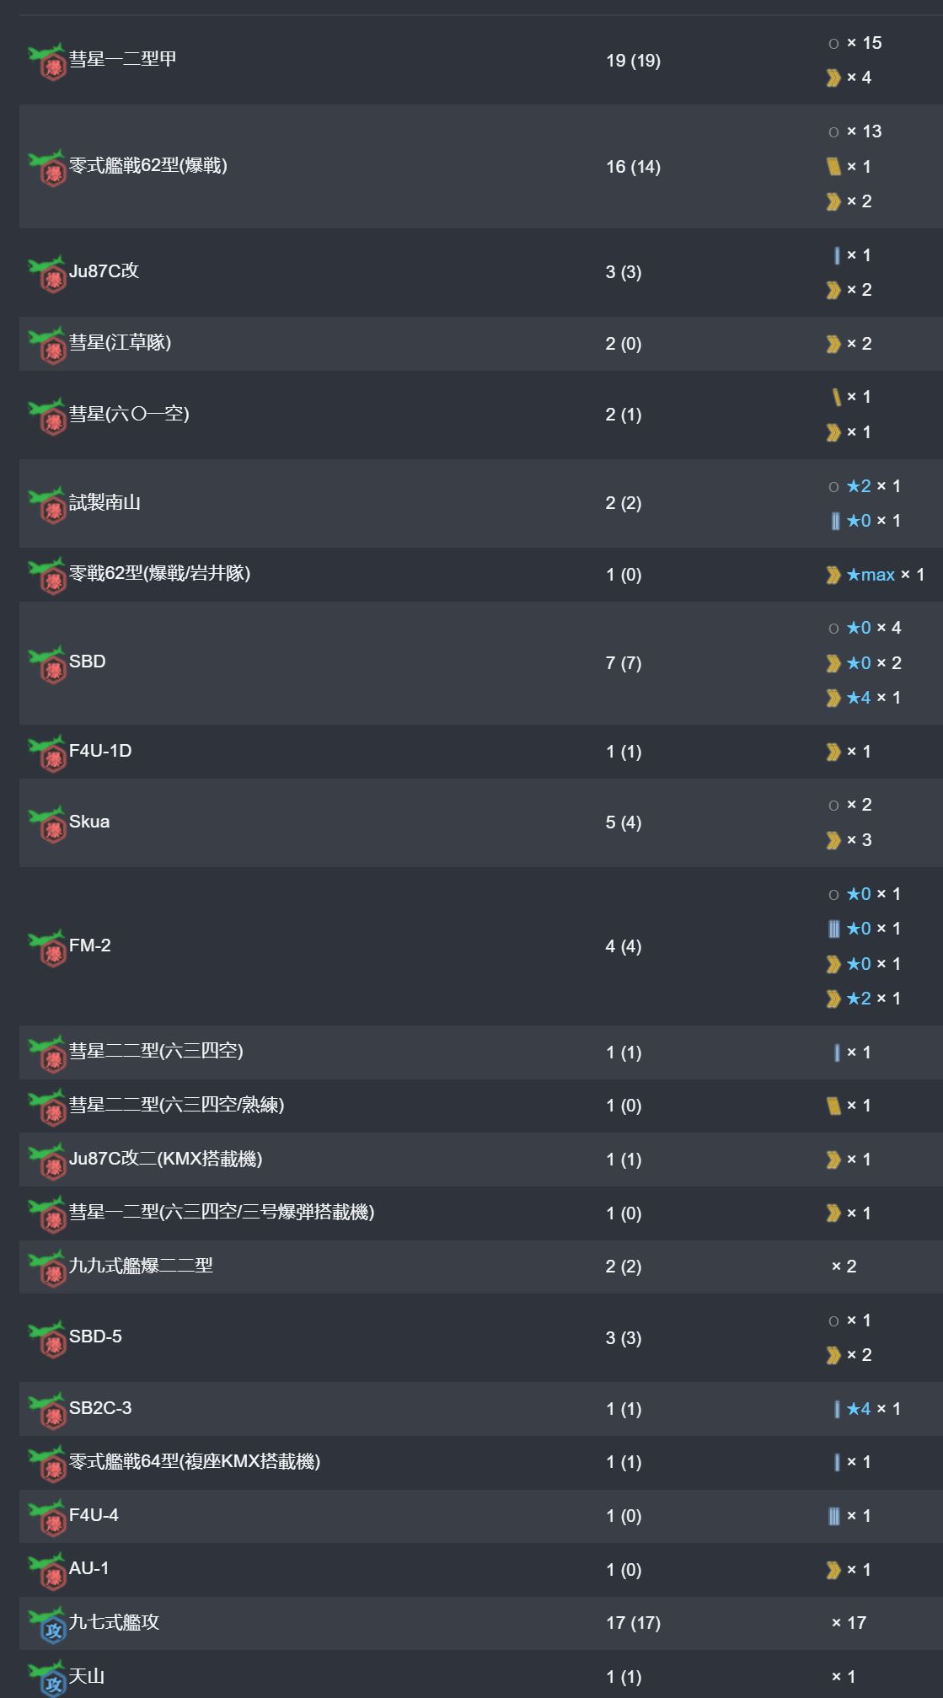
Task: Click the count 17 (17) for 九七式艦攻
Action: point(633,1622)
